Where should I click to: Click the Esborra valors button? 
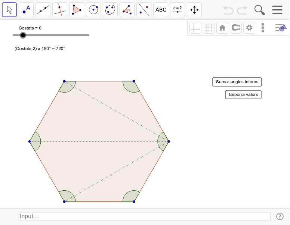pyautogui.click(x=243, y=94)
